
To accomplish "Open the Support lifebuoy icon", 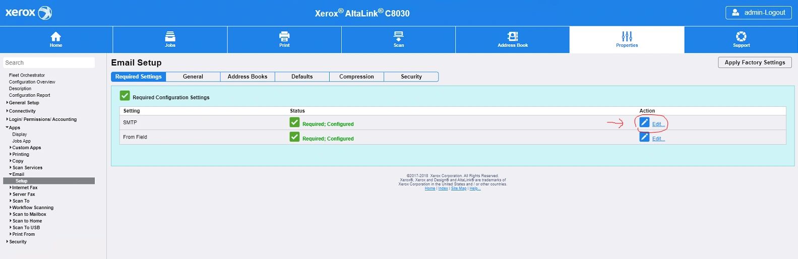I will (x=741, y=36).
